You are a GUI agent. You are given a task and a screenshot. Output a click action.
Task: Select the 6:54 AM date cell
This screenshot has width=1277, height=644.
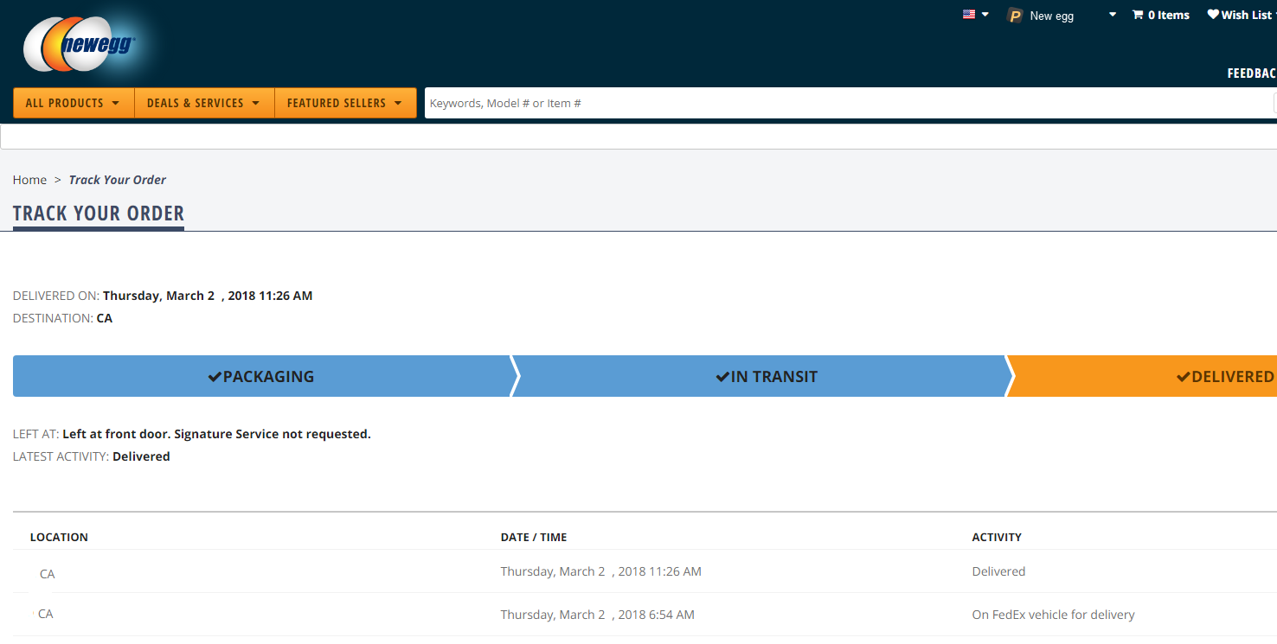click(598, 615)
